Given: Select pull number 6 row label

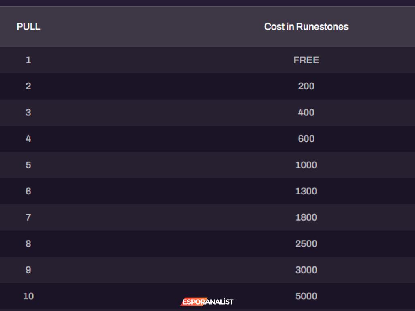Looking at the screenshot, I should tap(28, 191).
